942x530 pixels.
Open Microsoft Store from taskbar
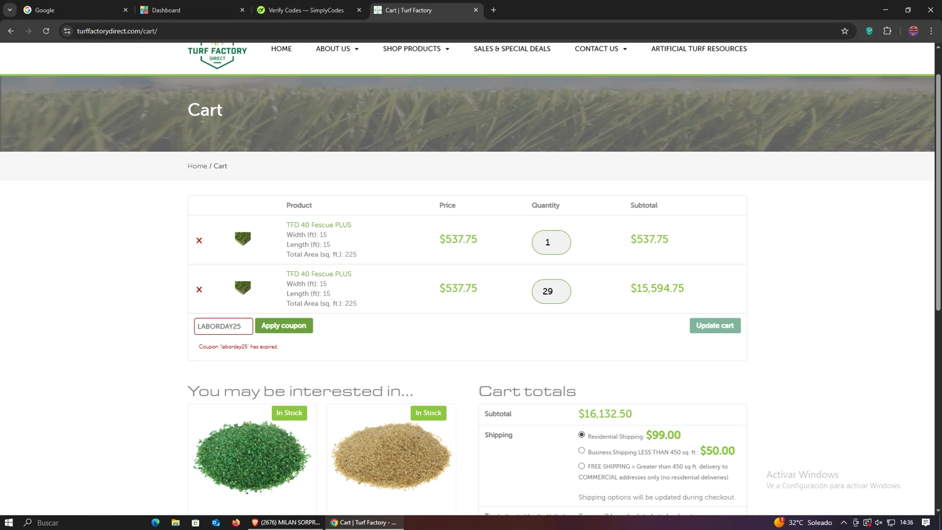[x=196, y=522]
